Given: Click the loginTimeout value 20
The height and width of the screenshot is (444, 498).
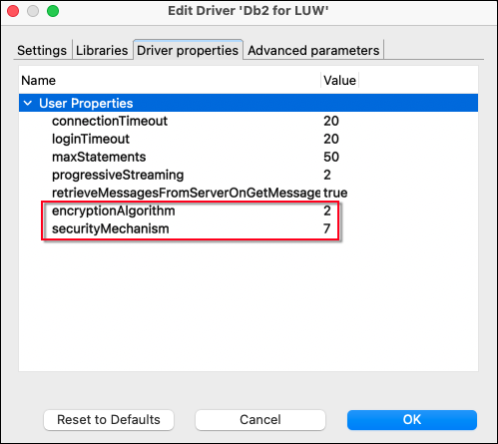Looking at the screenshot, I should [x=331, y=139].
